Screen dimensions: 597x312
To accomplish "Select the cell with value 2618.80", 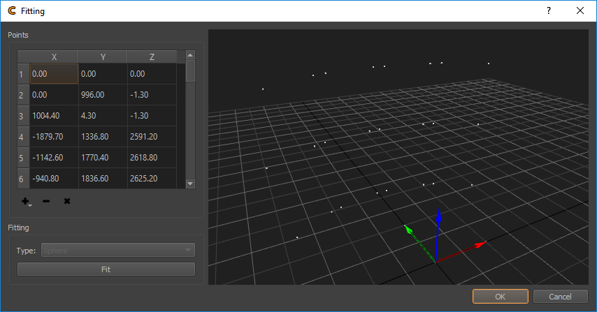I will (x=152, y=158).
